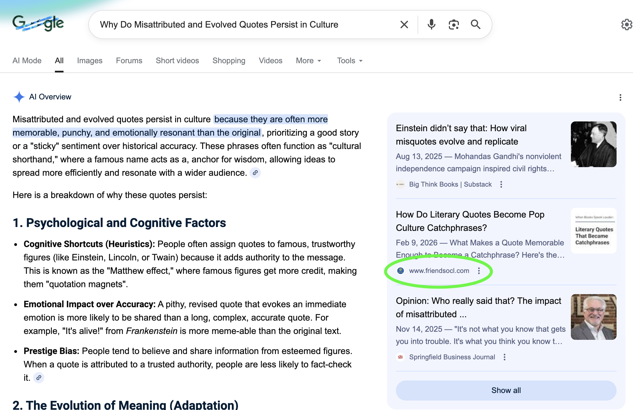The height and width of the screenshot is (410, 633).
Task: Open the Einstein article black-and-white thumbnail
Action: pyautogui.click(x=593, y=144)
